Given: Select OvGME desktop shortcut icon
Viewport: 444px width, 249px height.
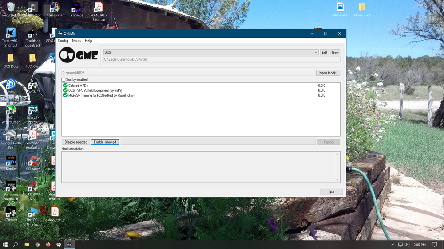Looking at the screenshot, I should click(33, 86).
